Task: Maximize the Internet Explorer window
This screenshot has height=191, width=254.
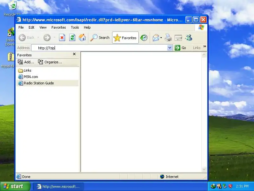Action: (x=196, y=20)
